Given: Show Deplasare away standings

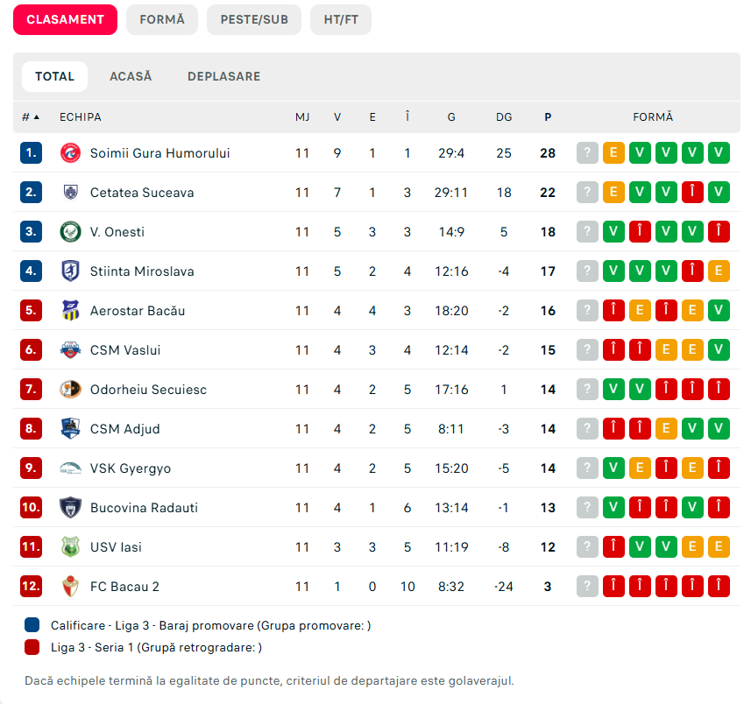Looking at the screenshot, I should [x=223, y=76].
